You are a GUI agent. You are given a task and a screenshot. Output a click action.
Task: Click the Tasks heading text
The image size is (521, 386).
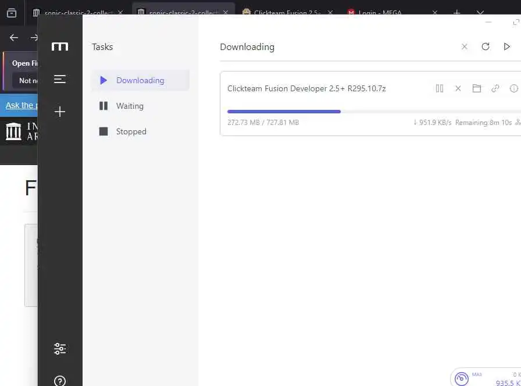click(102, 47)
